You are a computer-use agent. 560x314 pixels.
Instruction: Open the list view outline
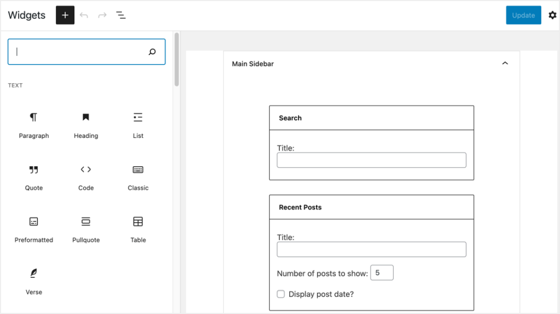pos(121,15)
